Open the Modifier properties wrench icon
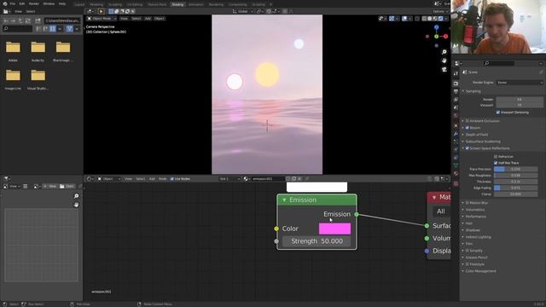This screenshot has height=307, width=546. [456, 134]
